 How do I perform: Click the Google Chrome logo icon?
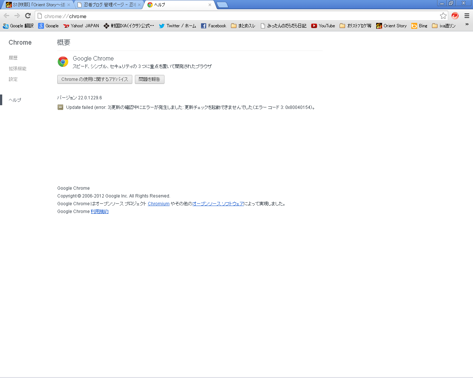63,62
